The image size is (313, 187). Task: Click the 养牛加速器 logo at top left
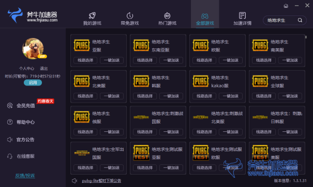point(33,15)
